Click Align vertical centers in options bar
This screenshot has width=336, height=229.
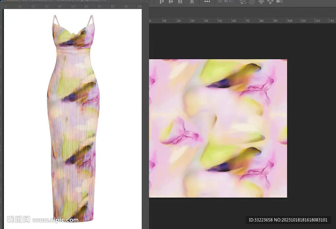click(171, 2)
